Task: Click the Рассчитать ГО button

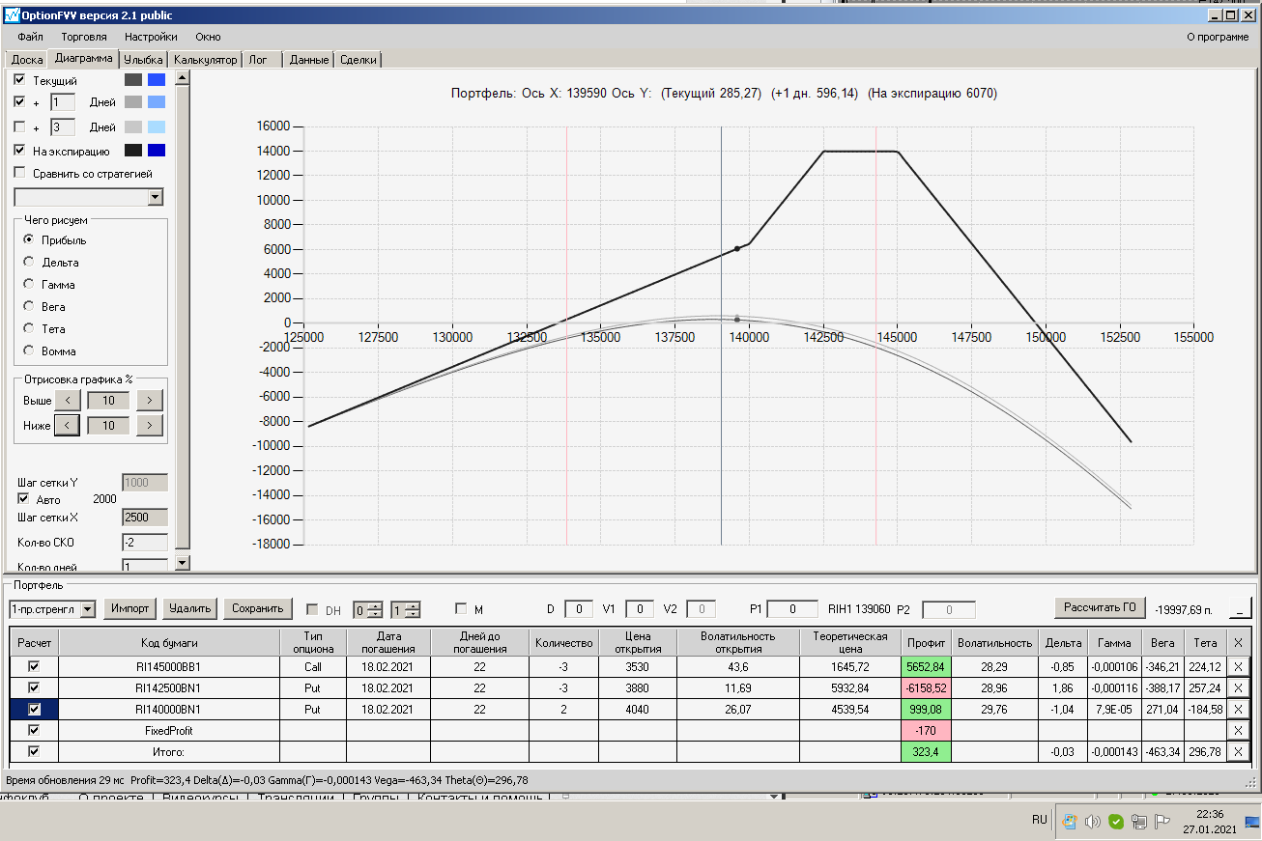Action: tap(1100, 607)
